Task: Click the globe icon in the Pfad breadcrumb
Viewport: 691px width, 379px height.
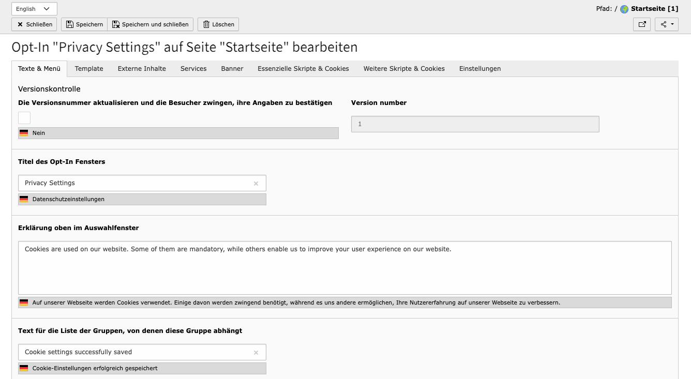Action: point(624,8)
